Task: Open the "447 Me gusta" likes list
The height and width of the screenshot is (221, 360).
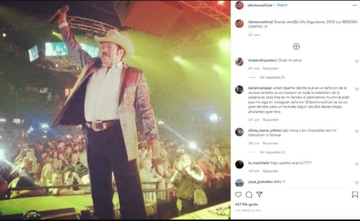Action: pyautogui.click(x=243, y=204)
